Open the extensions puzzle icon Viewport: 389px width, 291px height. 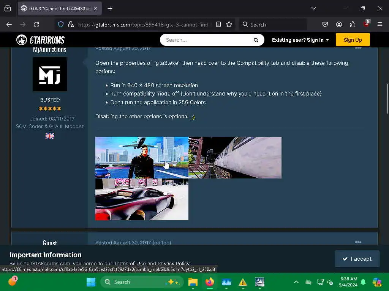coord(353,24)
